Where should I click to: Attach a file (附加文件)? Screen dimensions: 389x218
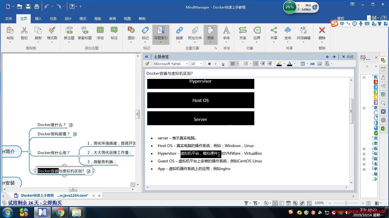pos(195,30)
